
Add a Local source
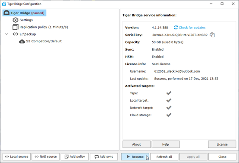17,157
